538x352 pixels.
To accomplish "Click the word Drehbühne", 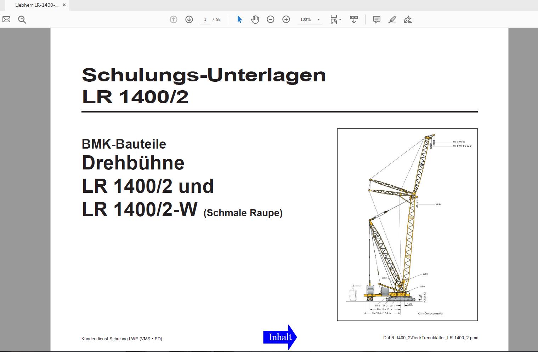I will [x=133, y=163].
